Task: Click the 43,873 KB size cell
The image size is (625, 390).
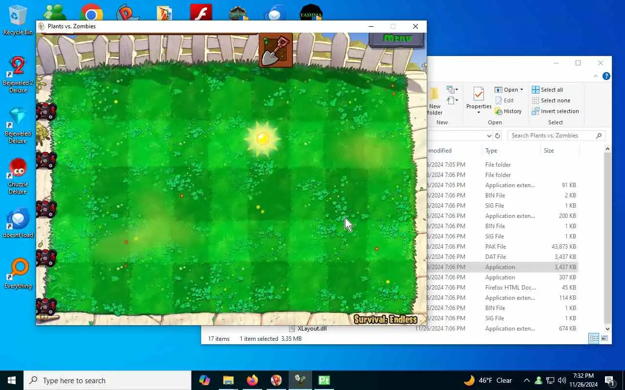Action: pos(563,247)
